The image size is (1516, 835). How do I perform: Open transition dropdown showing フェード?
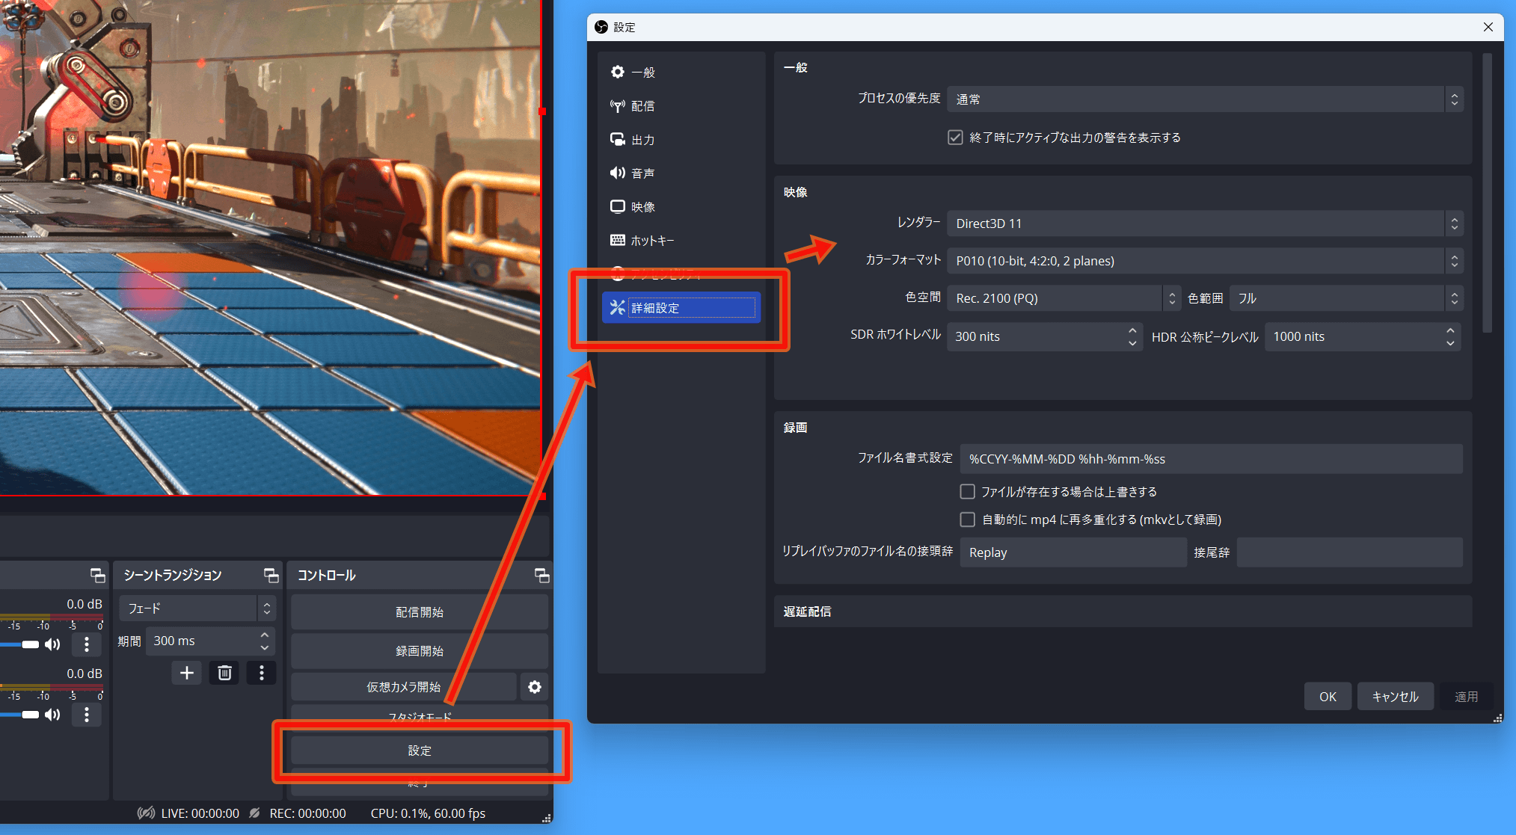(x=198, y=608)
